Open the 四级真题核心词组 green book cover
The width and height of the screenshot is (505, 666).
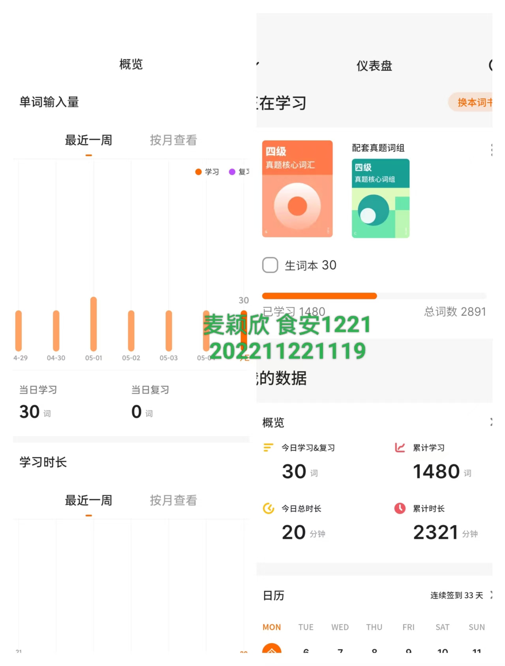point(381,198)
